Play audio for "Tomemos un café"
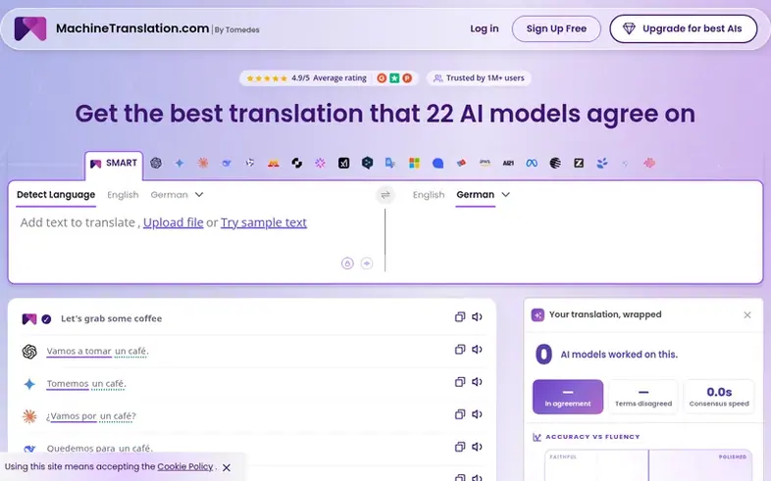This screenshot has height=481, width=771. coord(477,382)
